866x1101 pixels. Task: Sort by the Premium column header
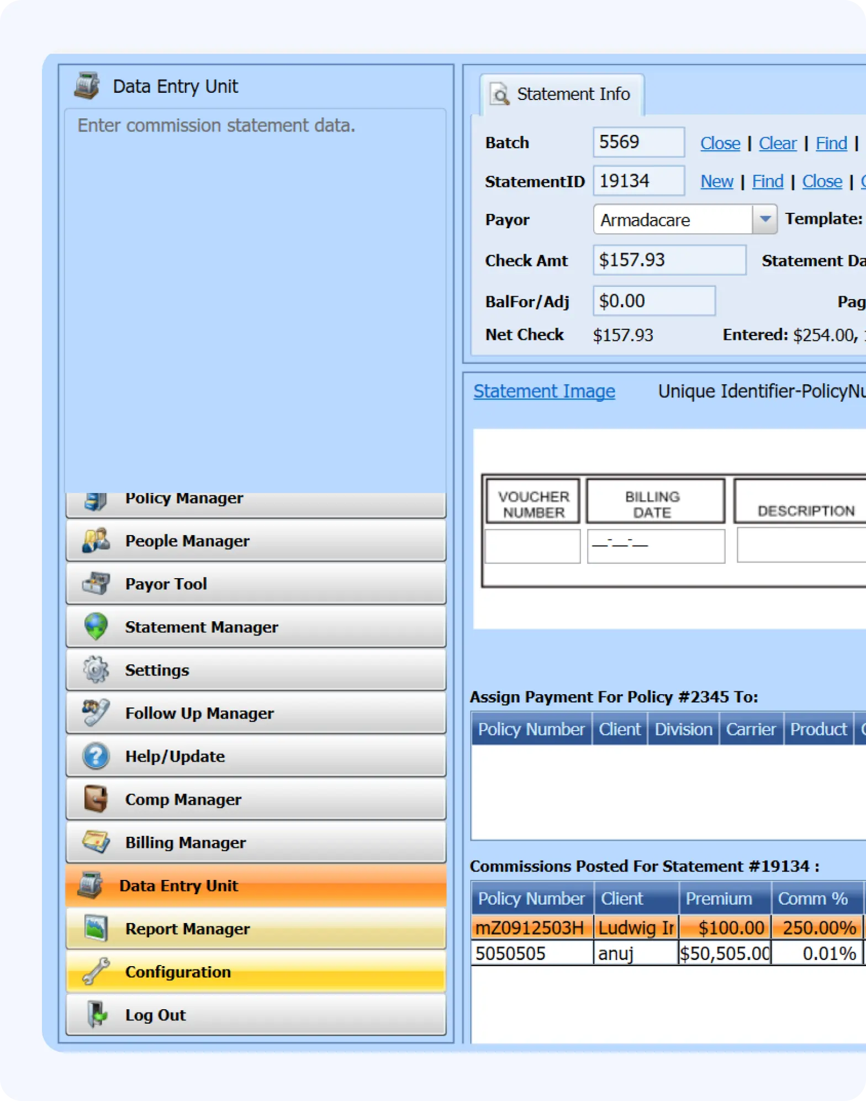pos(719,899)
